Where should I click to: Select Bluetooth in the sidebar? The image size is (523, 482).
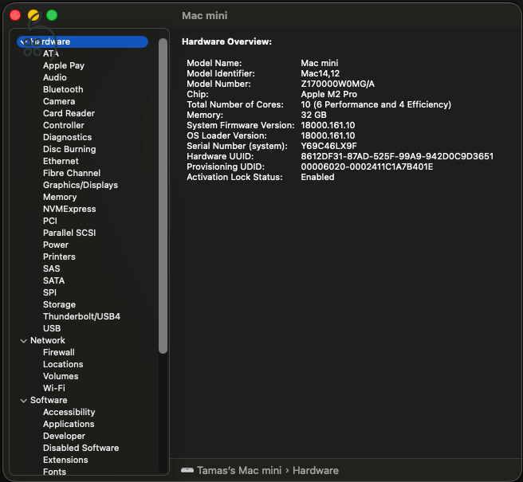click(63, 89)
